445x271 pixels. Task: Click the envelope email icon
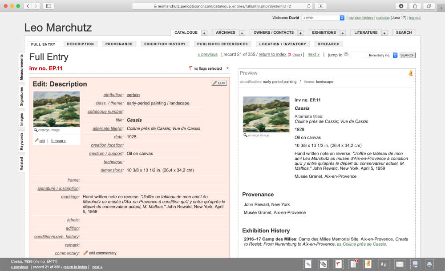click(x=400, y=264)
